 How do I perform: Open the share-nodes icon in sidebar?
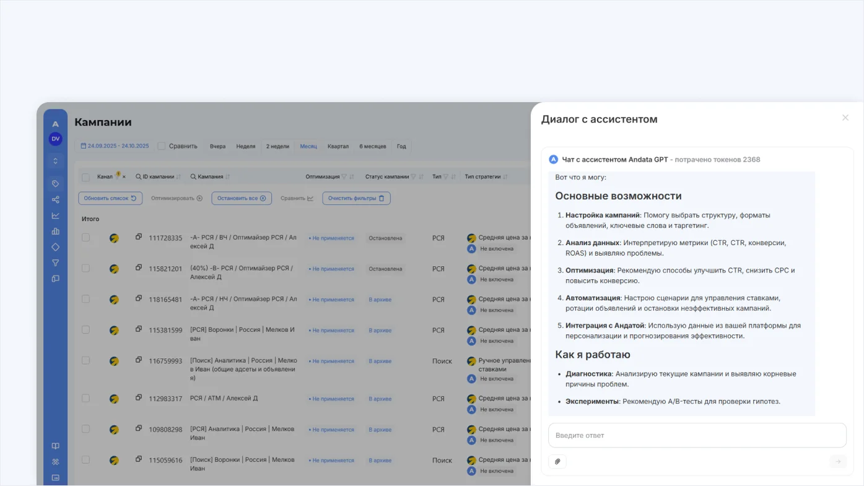coord(56,199)
